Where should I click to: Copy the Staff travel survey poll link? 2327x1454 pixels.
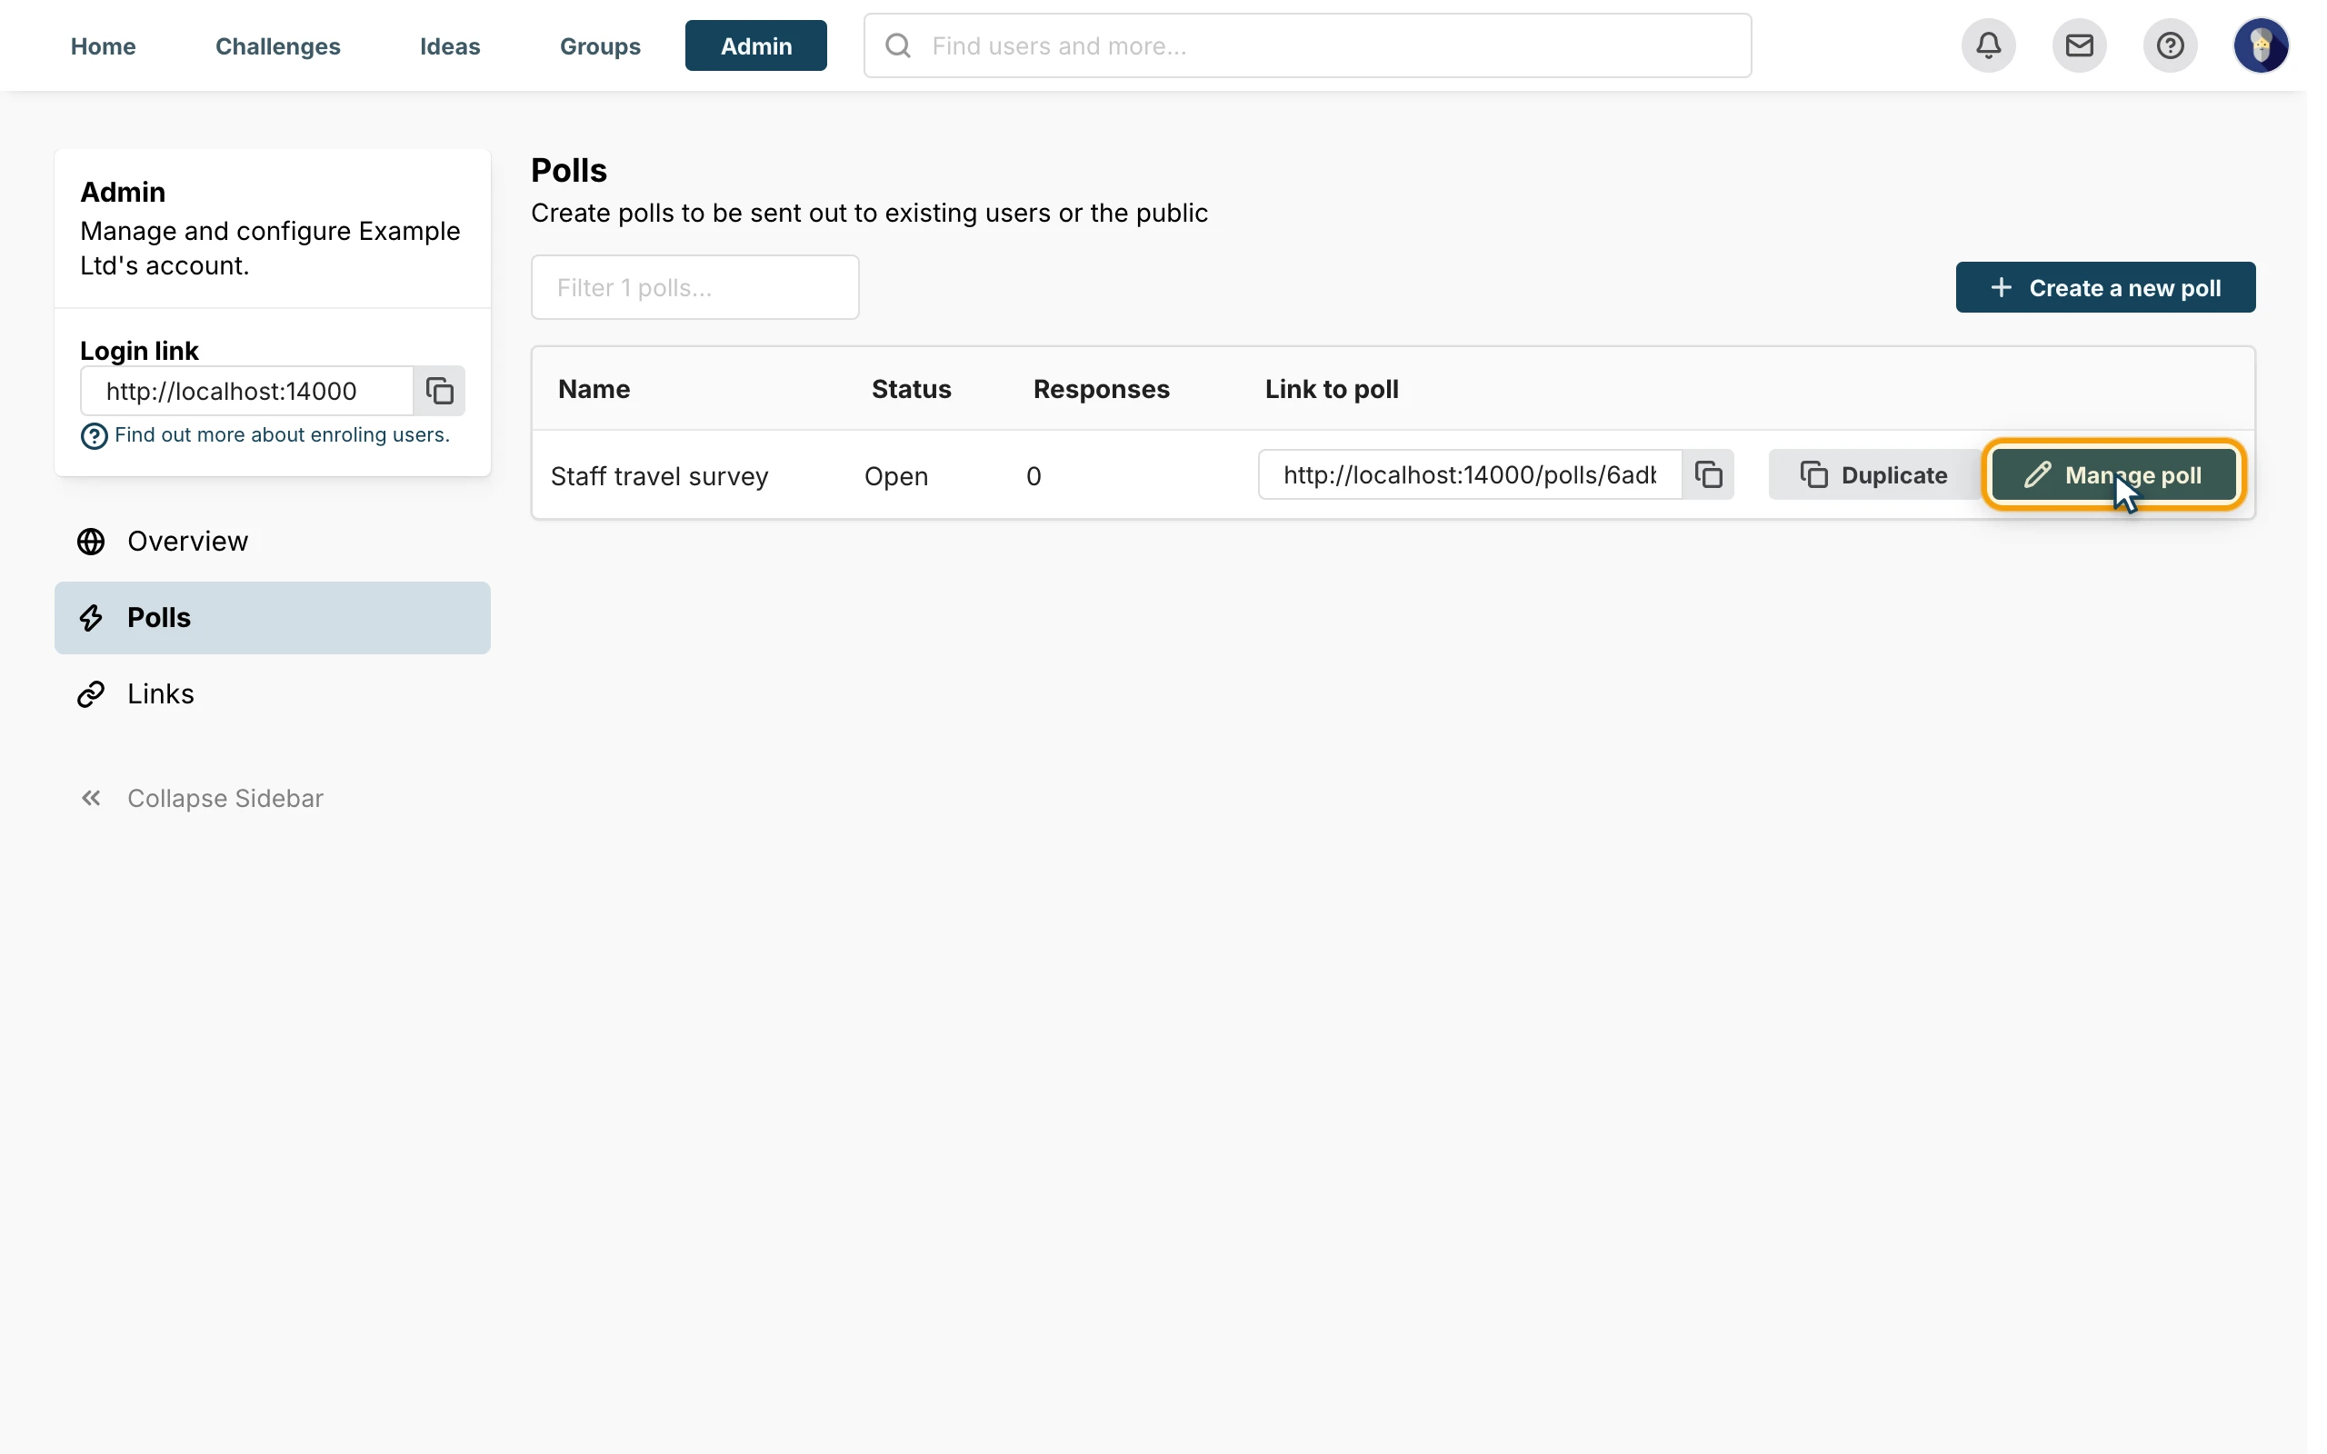click(1708, 474)
